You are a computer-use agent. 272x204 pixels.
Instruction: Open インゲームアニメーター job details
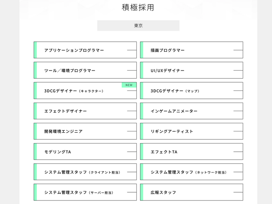[x=191, y=111]
